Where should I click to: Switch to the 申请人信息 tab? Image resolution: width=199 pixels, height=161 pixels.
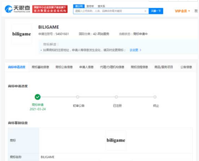pyautogui.click(x=86, y=67)
